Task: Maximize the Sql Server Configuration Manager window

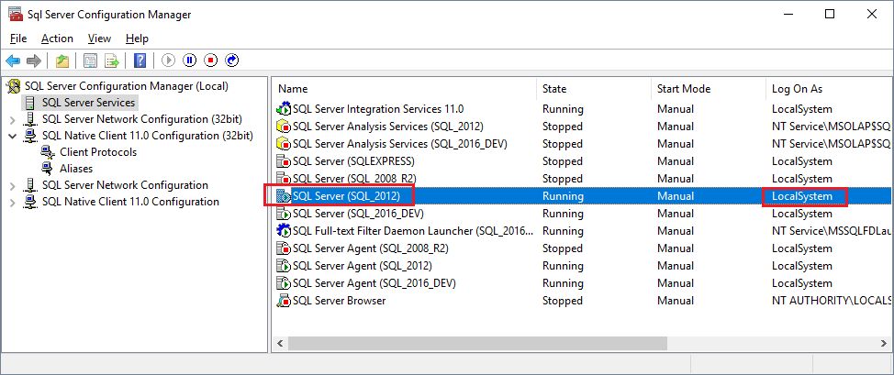Action: (x=830, y=15)
